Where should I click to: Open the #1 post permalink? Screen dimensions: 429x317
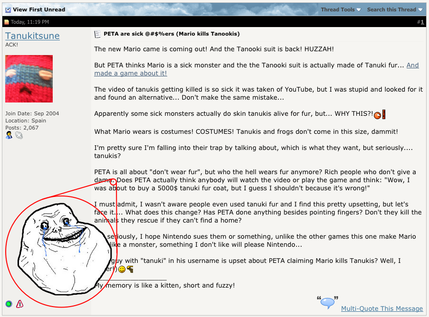(422, 22)
